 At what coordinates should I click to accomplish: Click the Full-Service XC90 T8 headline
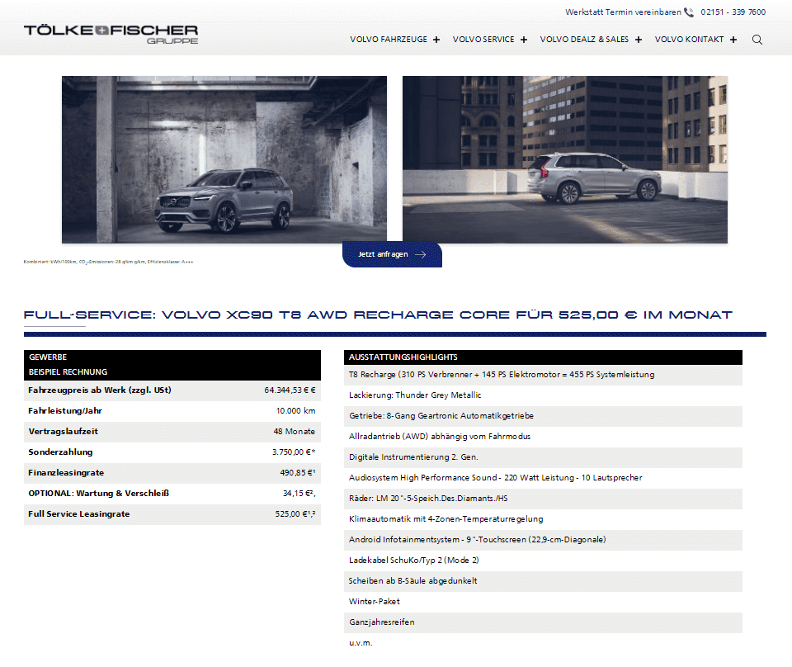pos(378,315)
